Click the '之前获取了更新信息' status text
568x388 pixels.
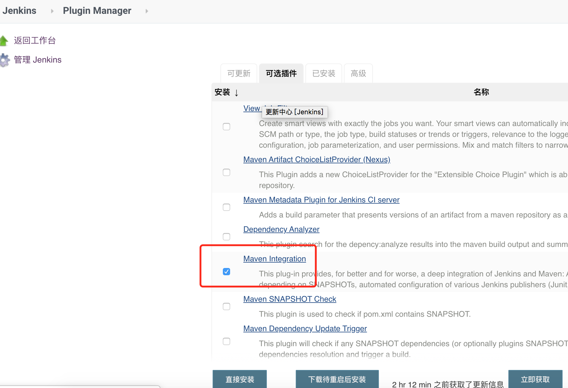tap(469, 384)
